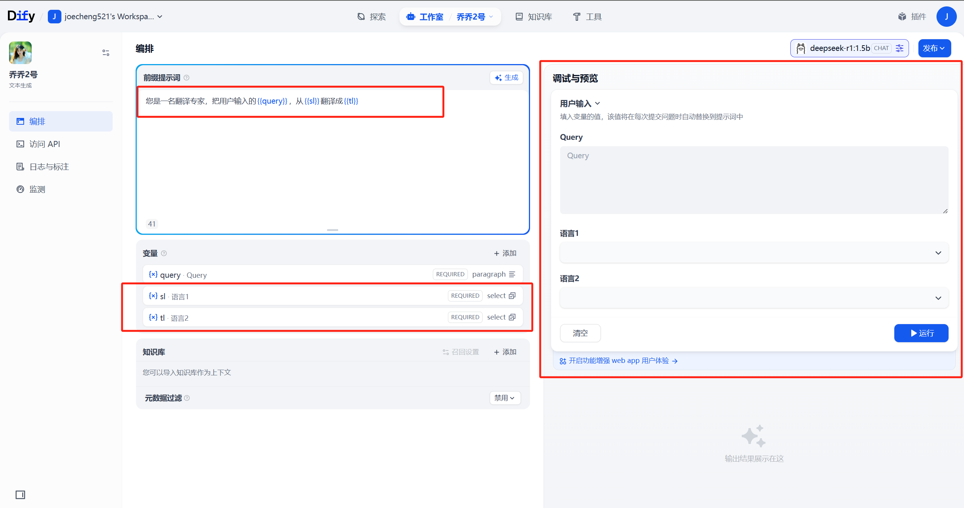Click the 插件 plugin cube icon
964x508 pixels.
902,17
